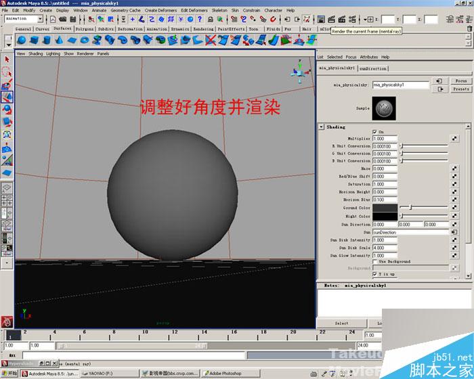This screenshot has height=379, width=474.
Task: Open the Create menu
Action: click(45, 10)
